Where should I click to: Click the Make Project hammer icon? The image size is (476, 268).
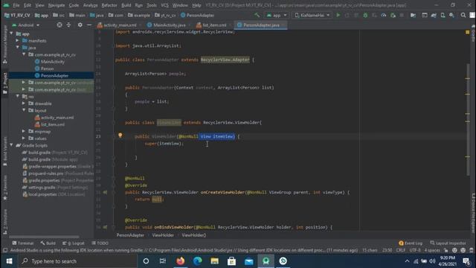[257, 15]
